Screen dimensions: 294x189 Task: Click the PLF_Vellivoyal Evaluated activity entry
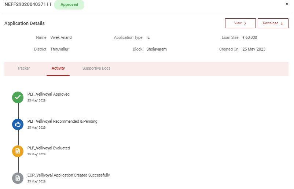[48, 148]
